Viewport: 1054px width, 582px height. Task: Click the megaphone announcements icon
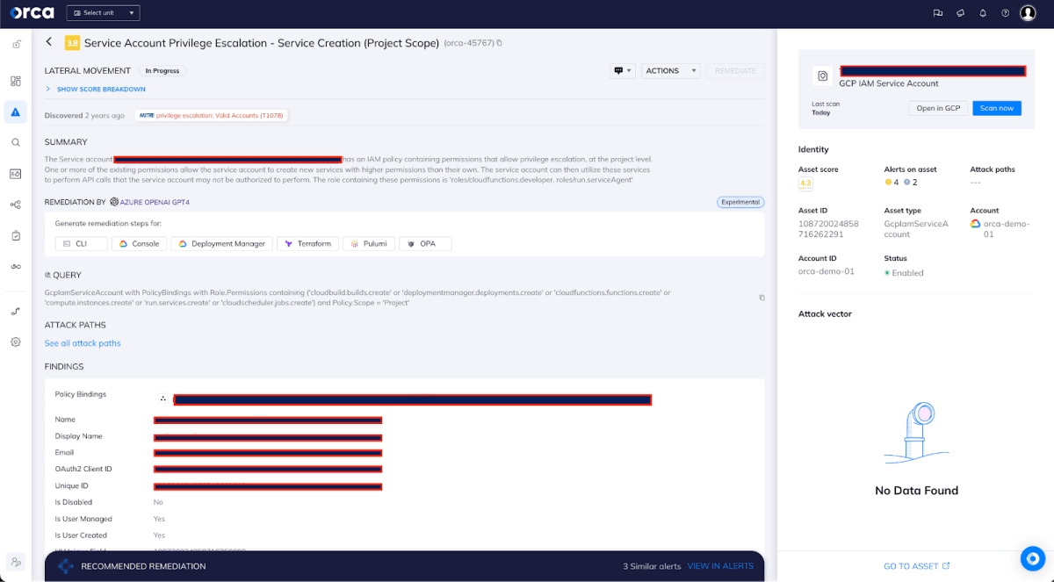pyautogui.click(x=960, y=13)
